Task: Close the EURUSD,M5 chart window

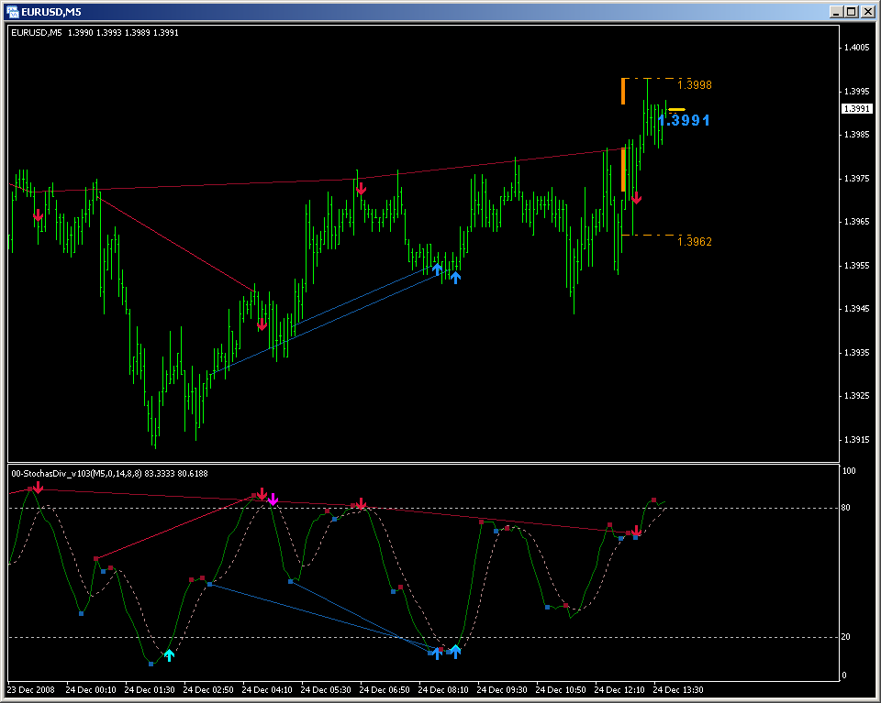Action: pyautogui.click(x=867, y=12)
